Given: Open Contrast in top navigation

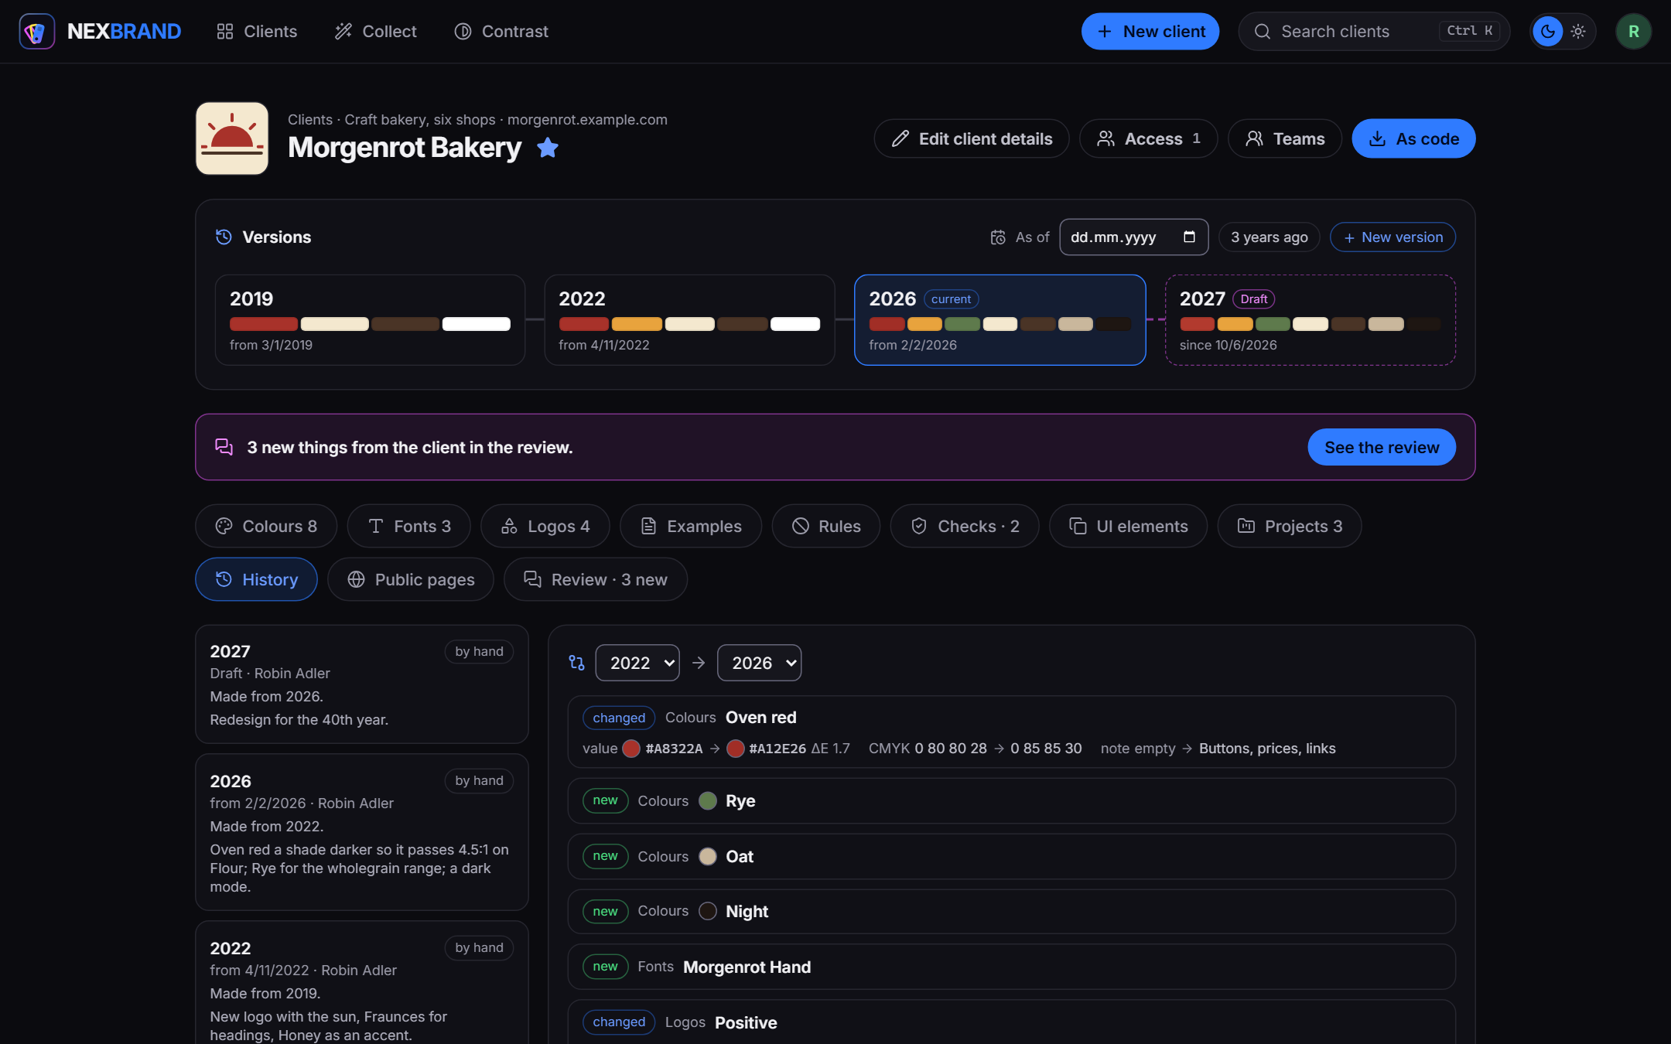Looking at the screenshot, I should click(501, 32).
